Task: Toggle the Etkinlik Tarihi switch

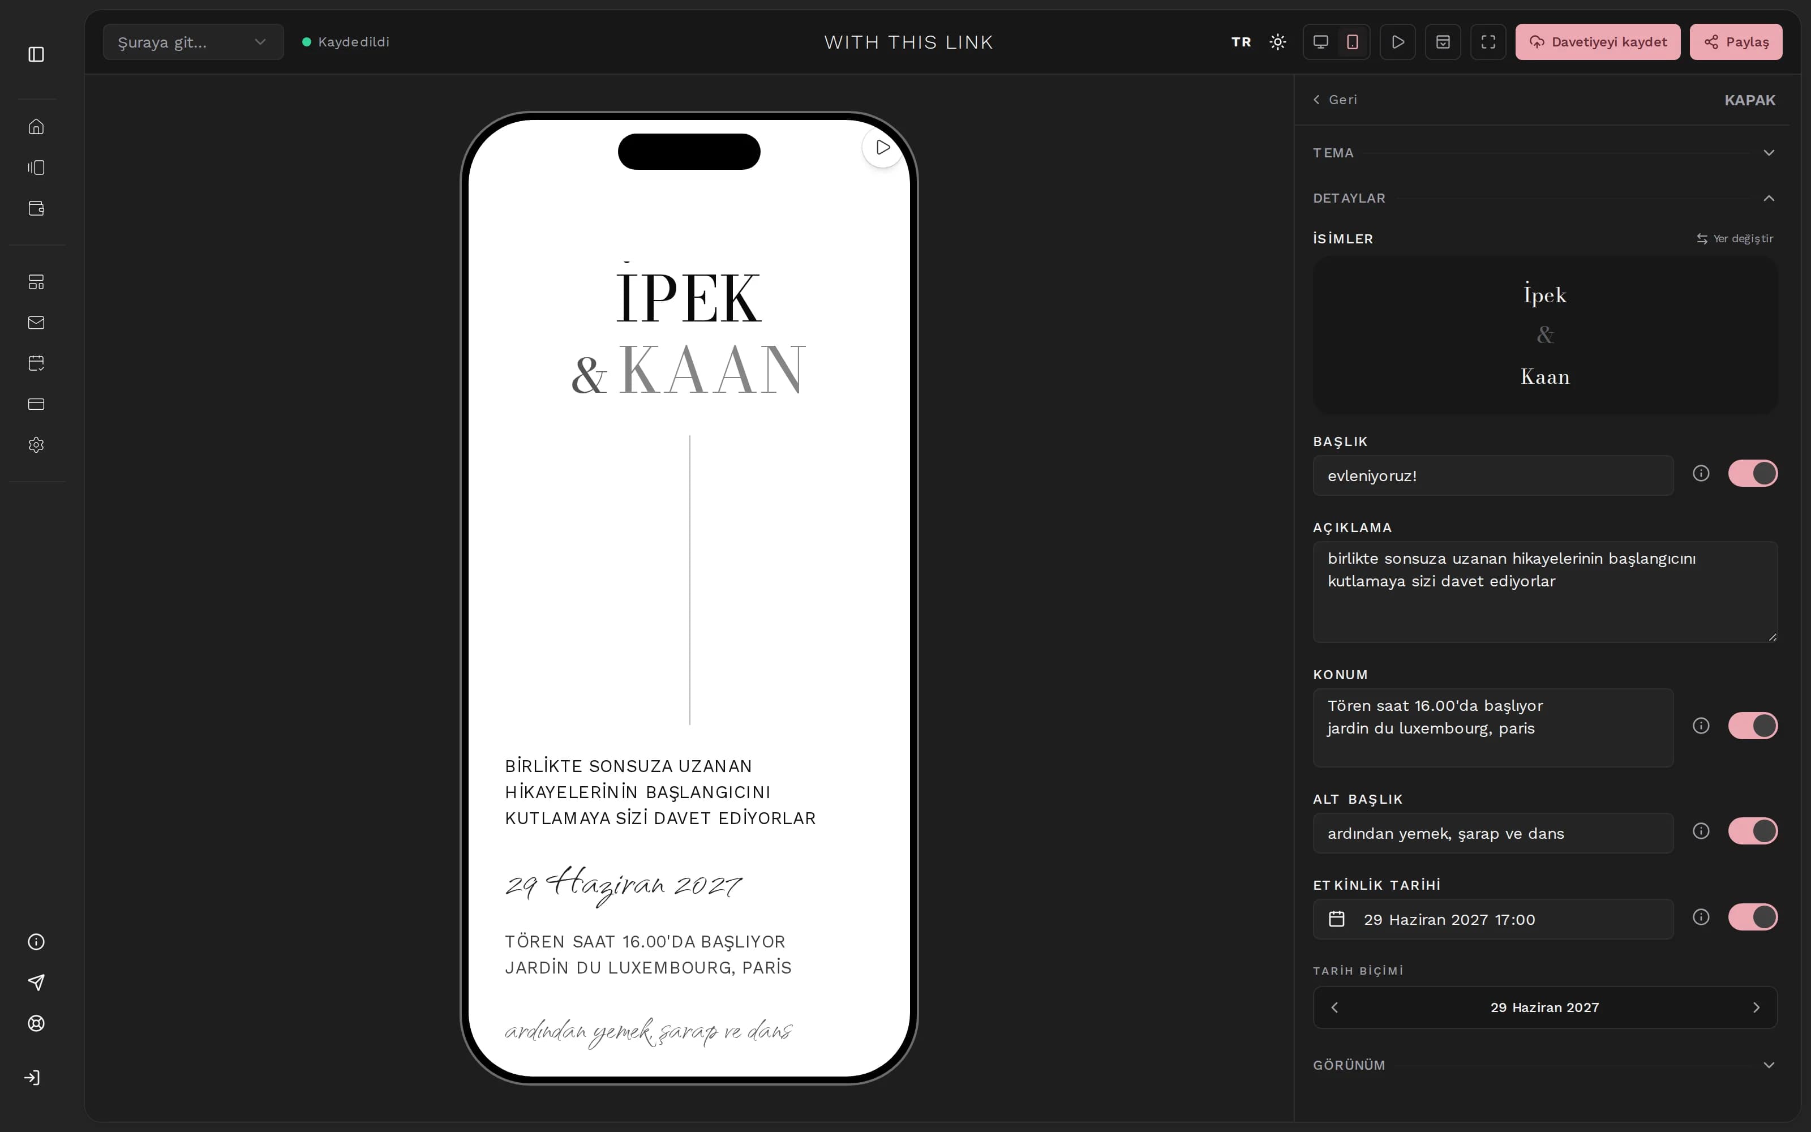Action: click(x=1753, y=917)
